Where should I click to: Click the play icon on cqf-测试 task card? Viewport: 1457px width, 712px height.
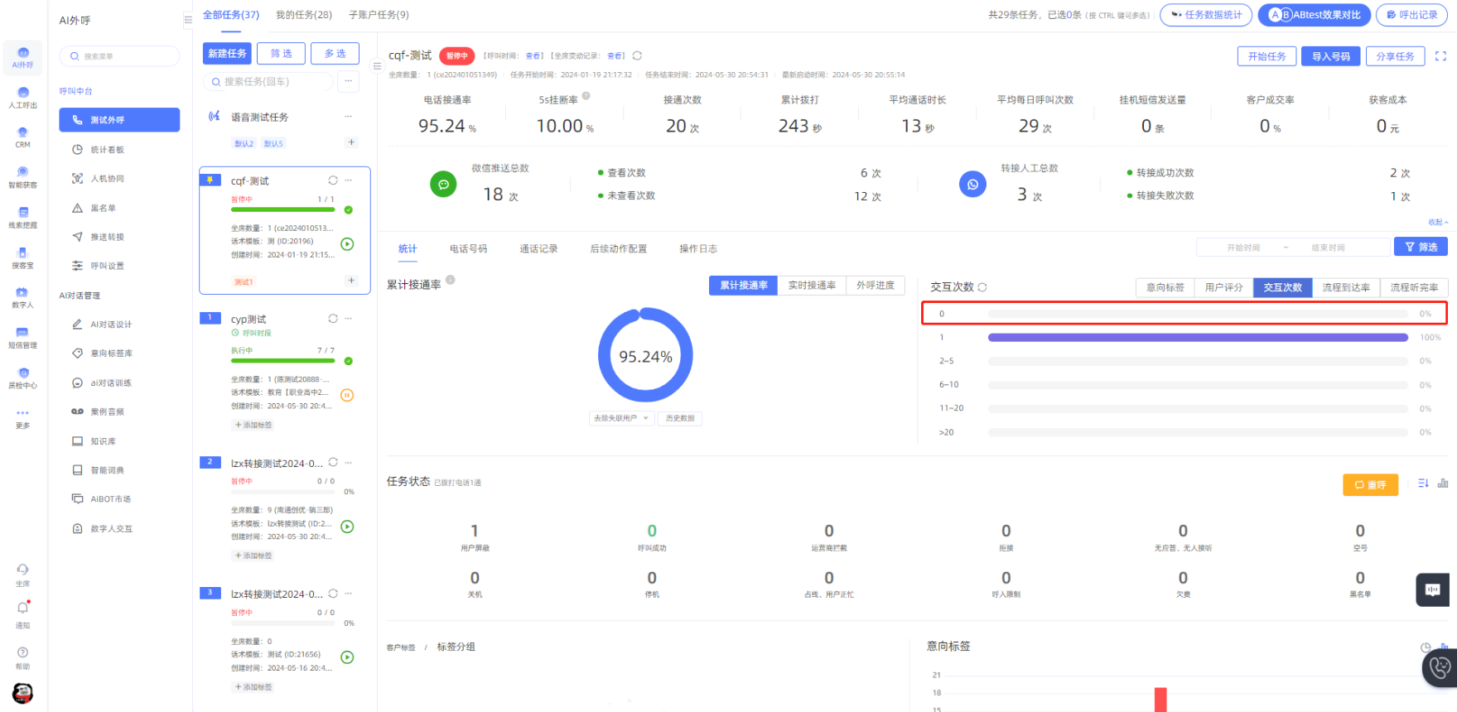click(347, 244)
